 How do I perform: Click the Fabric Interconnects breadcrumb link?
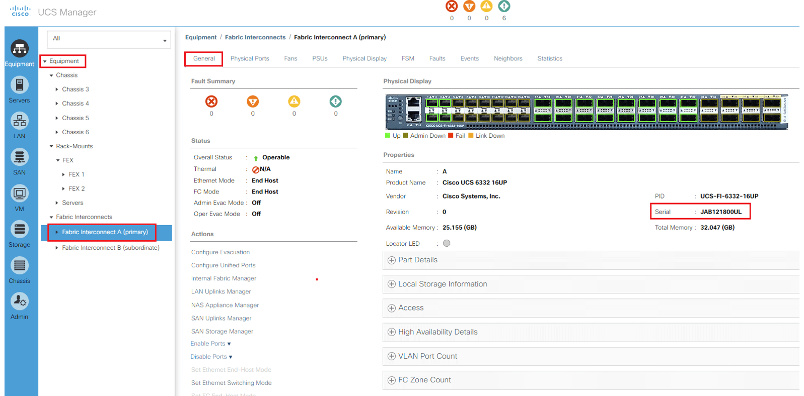[x=255, y=38]
